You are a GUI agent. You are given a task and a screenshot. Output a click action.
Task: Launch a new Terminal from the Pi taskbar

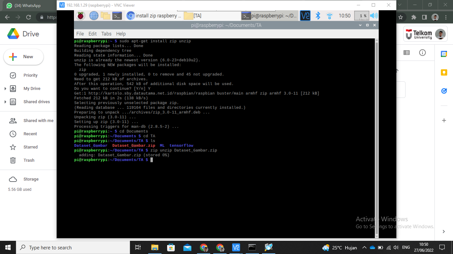[117, 16]
